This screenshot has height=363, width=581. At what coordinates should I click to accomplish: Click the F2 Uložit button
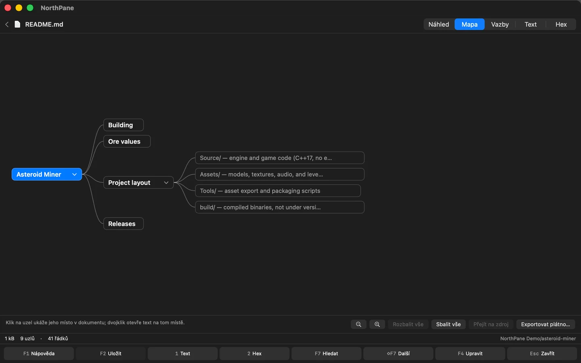111,354
